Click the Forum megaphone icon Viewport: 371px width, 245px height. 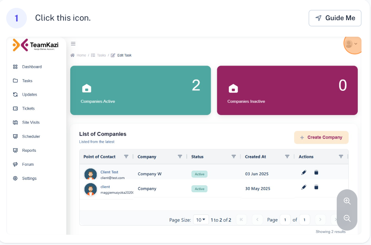pyautogui.click(x=15, y=164)
